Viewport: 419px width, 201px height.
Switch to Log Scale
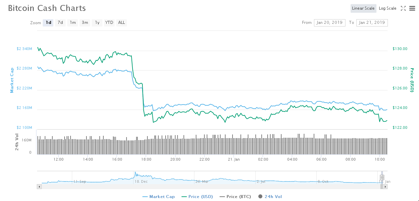[388, 8]
